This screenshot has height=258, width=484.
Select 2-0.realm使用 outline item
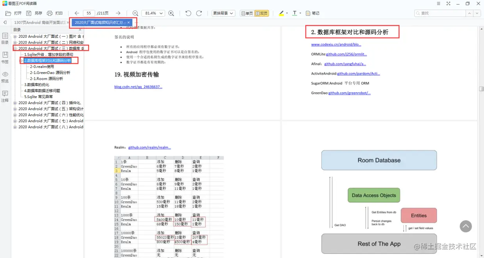42,67
